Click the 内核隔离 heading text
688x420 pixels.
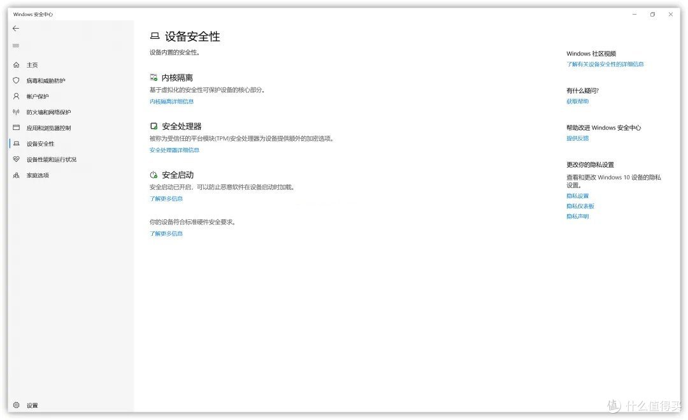tap(177, 78)
